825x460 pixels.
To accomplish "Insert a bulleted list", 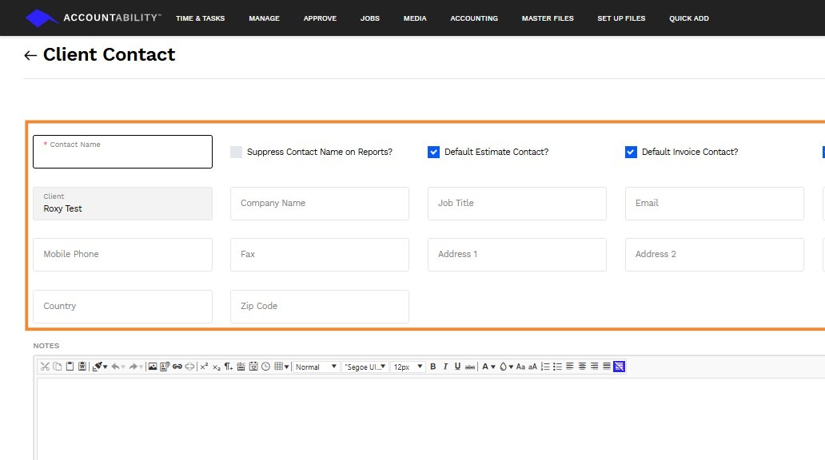I will [x=558, y=367].
